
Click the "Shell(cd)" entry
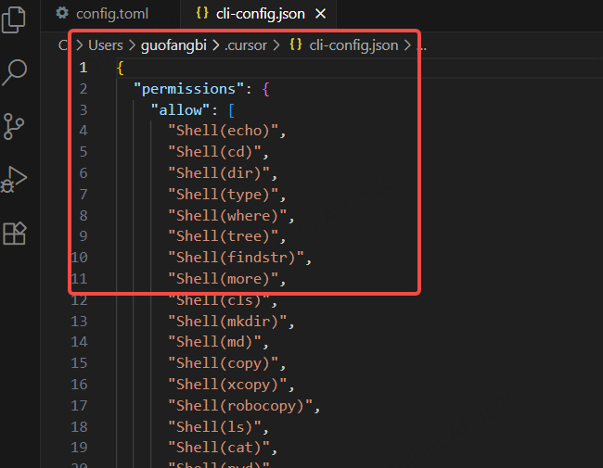pyautogui.click(x=214, y=152)
